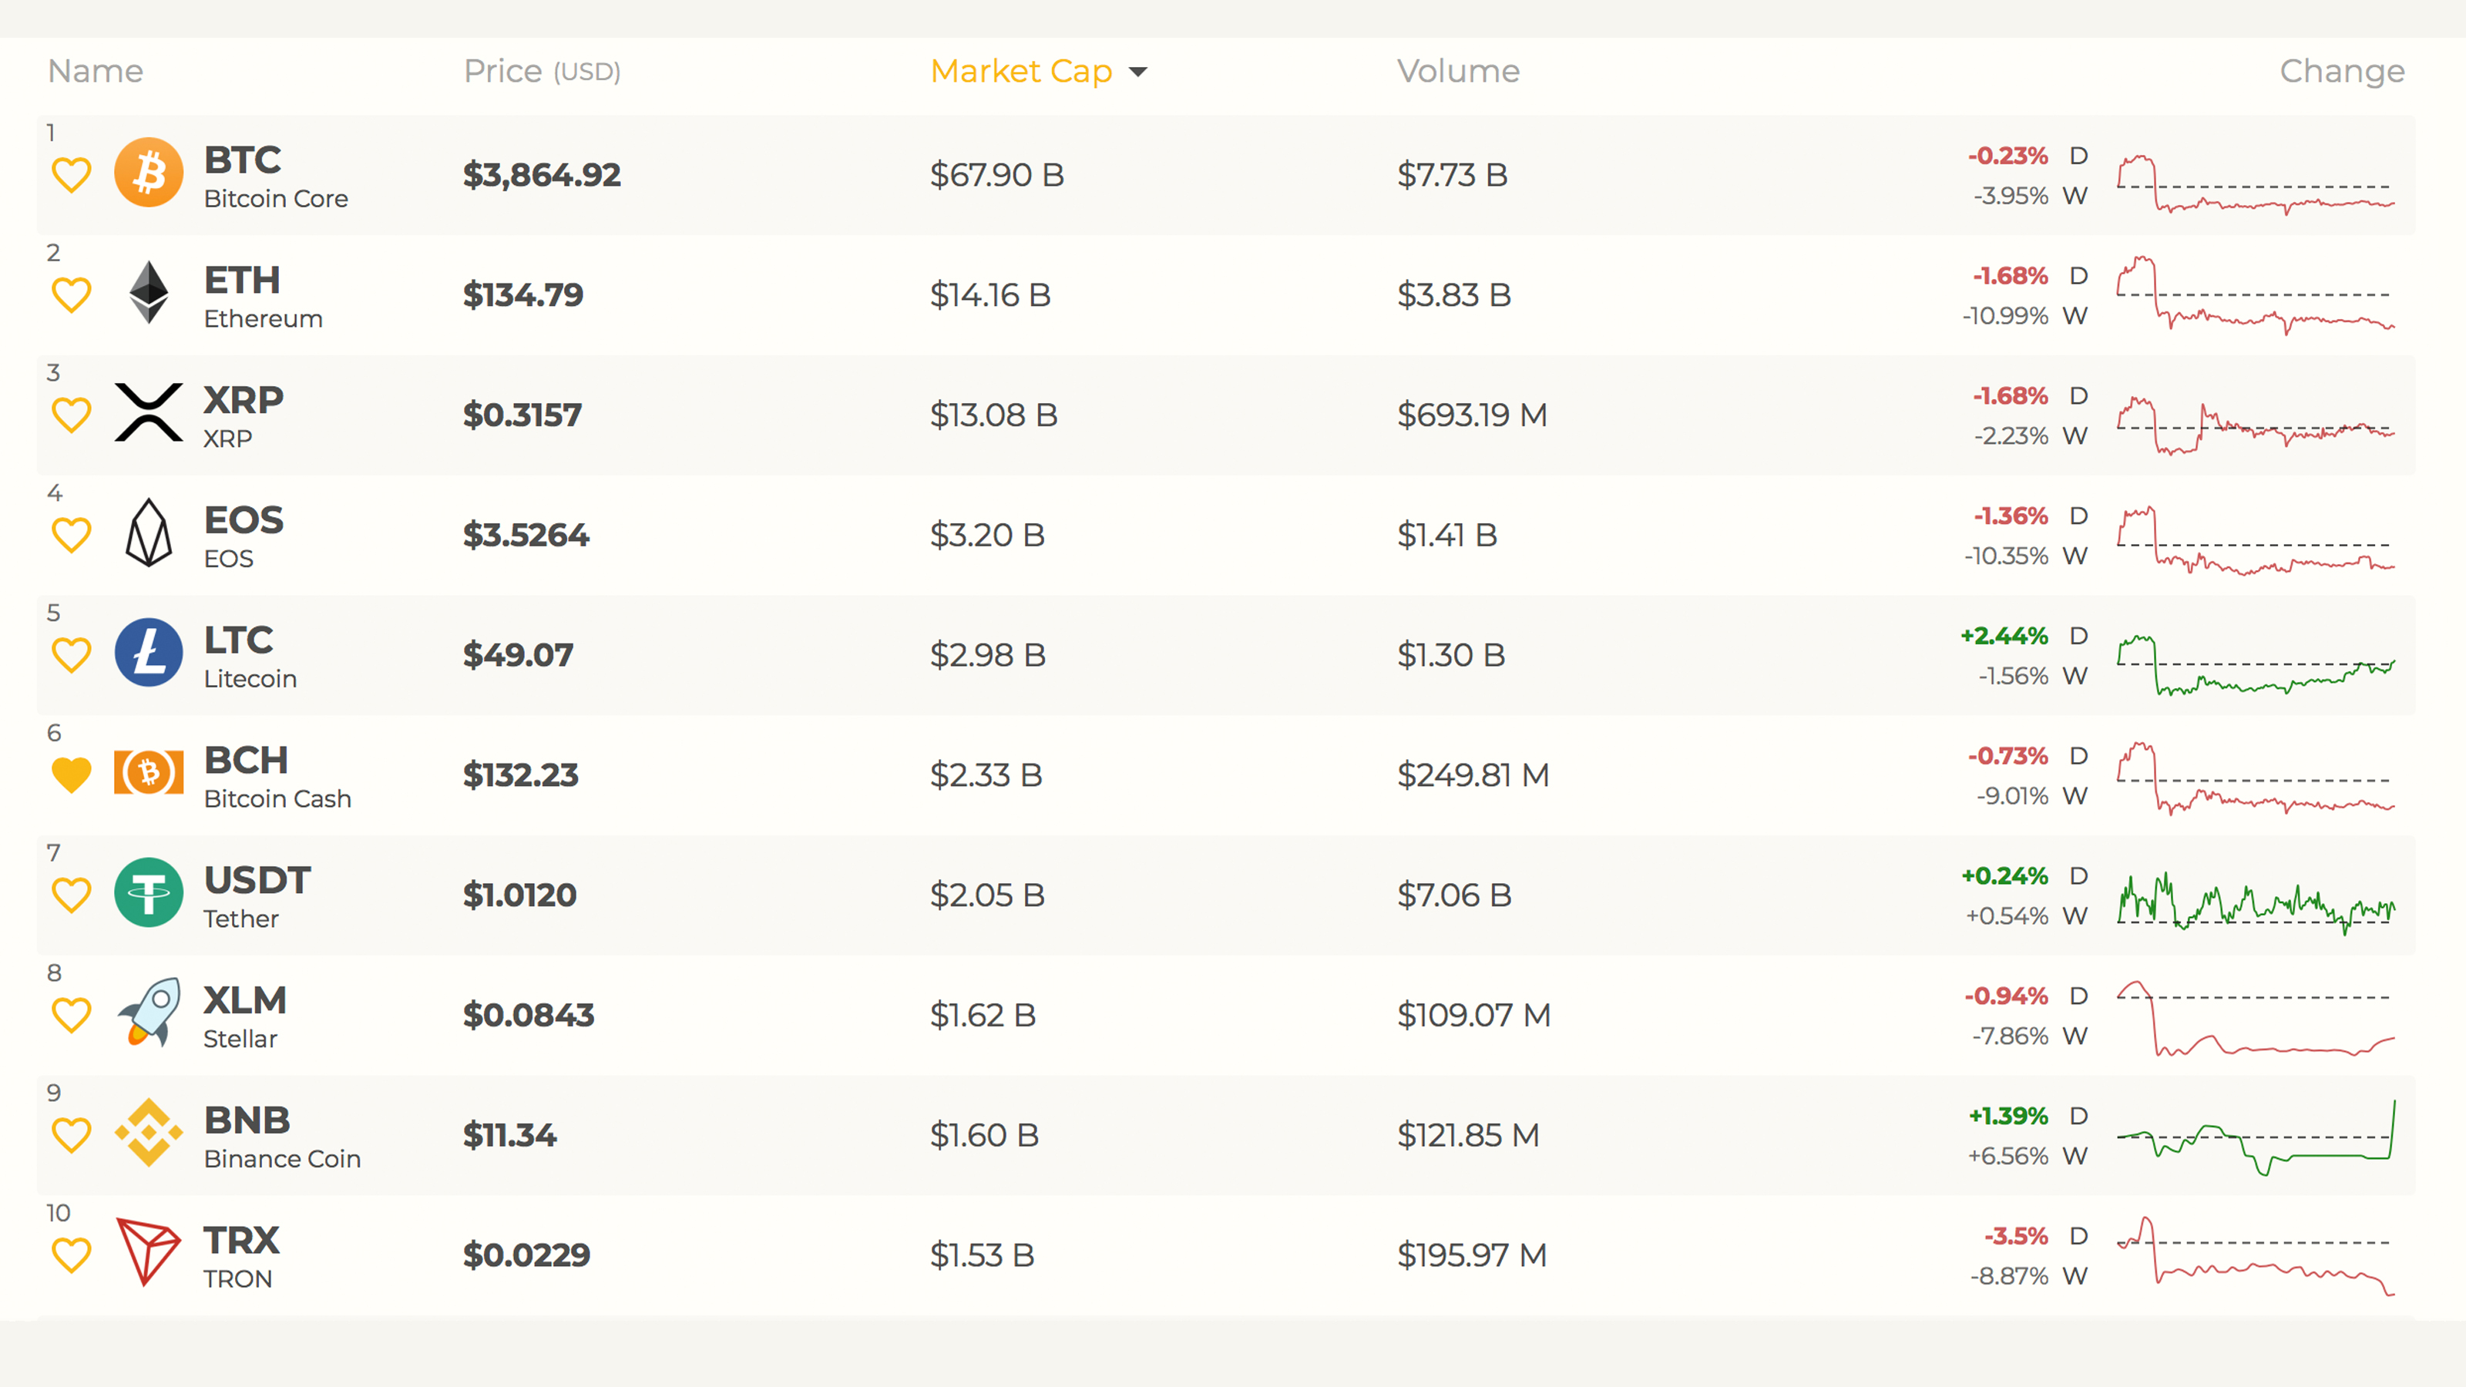
Task: Click the Bitcoin Core orange logo icon
Action: (149, 173)
